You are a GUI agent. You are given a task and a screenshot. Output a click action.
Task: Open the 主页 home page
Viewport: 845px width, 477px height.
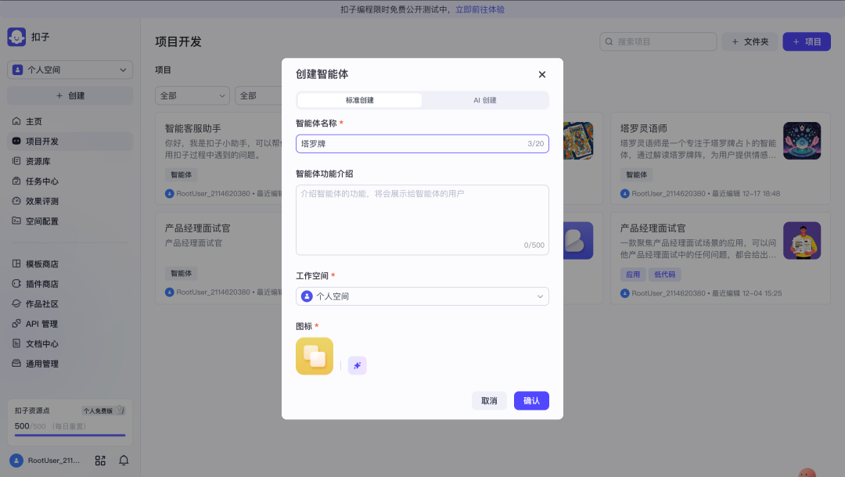click(x=70, y=122)
